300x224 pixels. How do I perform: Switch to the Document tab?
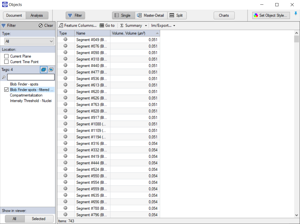pyautogui.click(x=14, y=16)
